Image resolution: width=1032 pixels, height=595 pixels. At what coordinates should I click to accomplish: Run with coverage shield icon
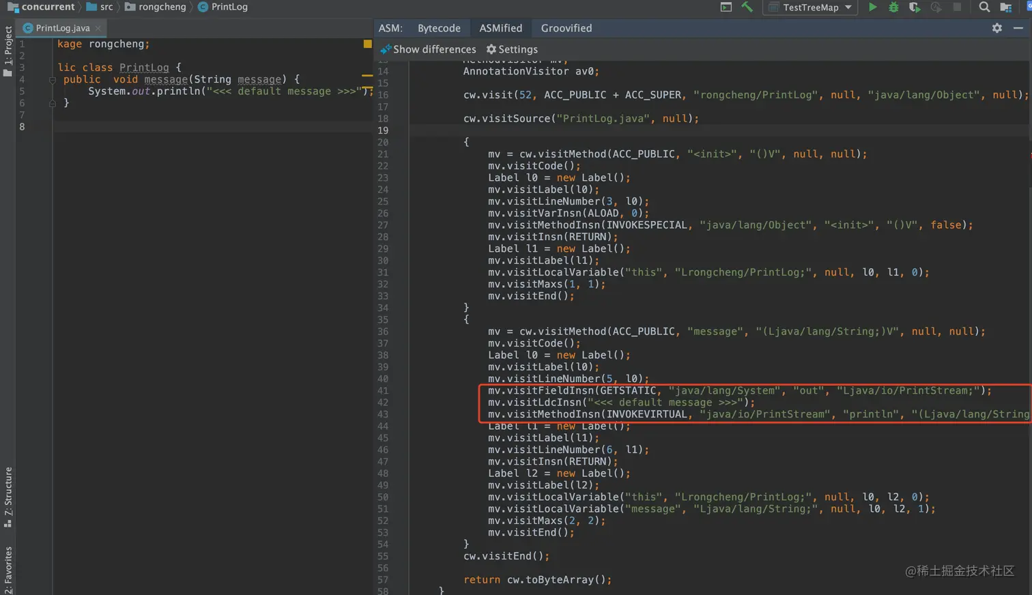click(915, 7)
